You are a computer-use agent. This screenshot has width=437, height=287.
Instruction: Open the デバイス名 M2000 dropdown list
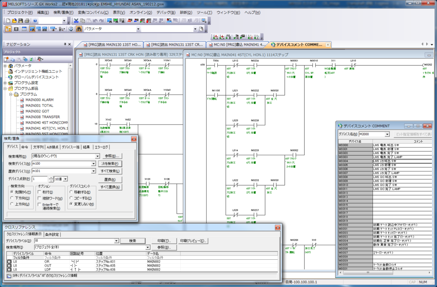tap(387, 134)
